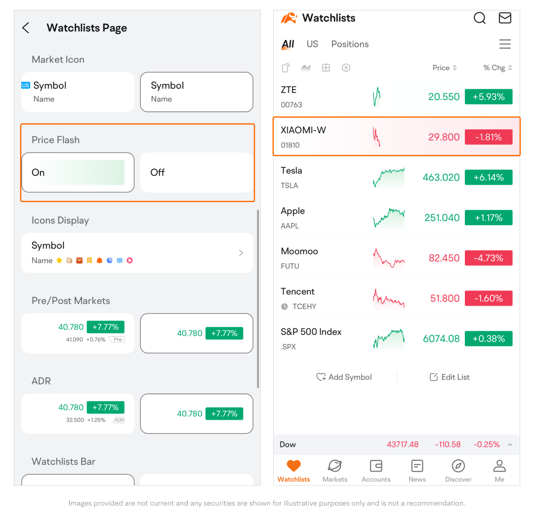Click the copy-layout icon above ZTE
The image size is (534, 518).
pos(286,68)
